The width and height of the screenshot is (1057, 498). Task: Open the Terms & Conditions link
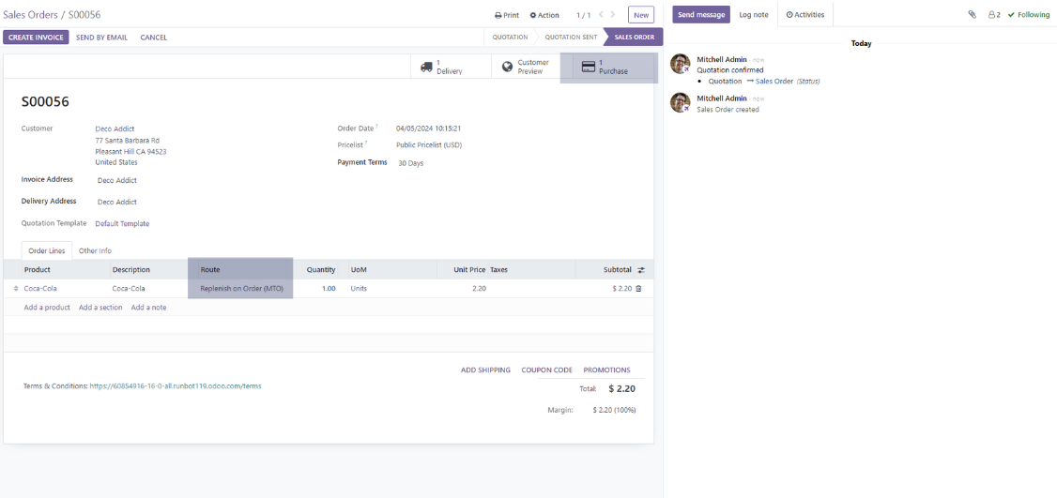176,385
